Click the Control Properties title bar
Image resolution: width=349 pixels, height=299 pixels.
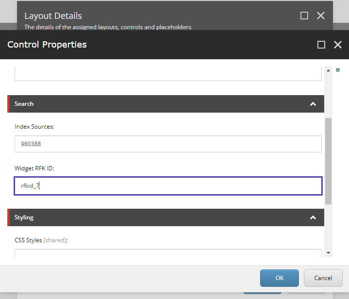pos(146,45)
